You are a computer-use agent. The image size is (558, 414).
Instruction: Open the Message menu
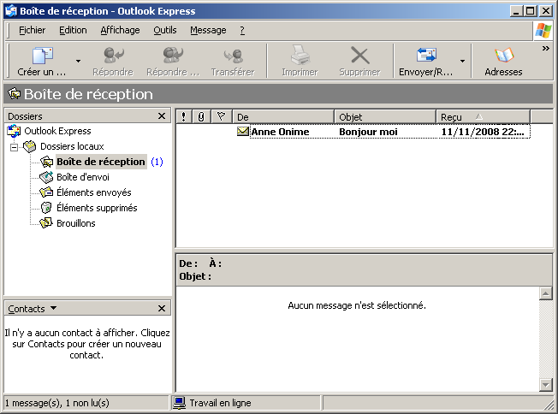(208, 30)
